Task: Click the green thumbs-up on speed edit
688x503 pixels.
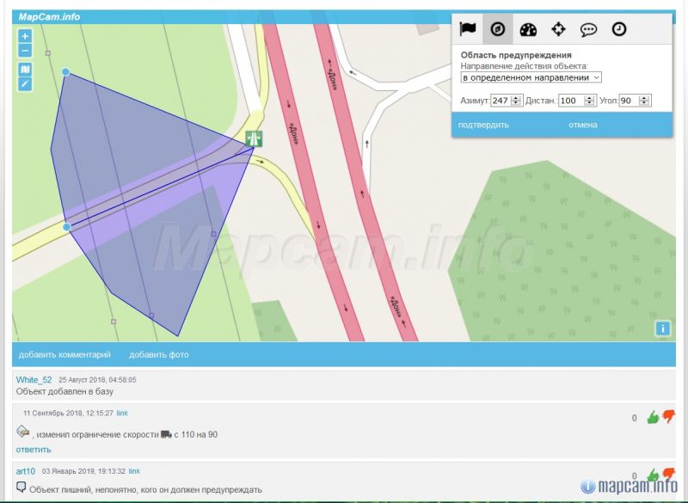Action: coord(653,418)
